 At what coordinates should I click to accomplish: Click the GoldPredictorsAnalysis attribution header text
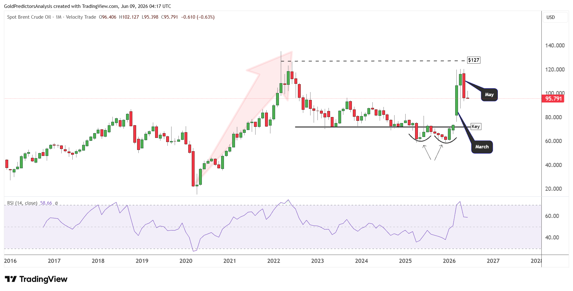[x=87, y=6]
